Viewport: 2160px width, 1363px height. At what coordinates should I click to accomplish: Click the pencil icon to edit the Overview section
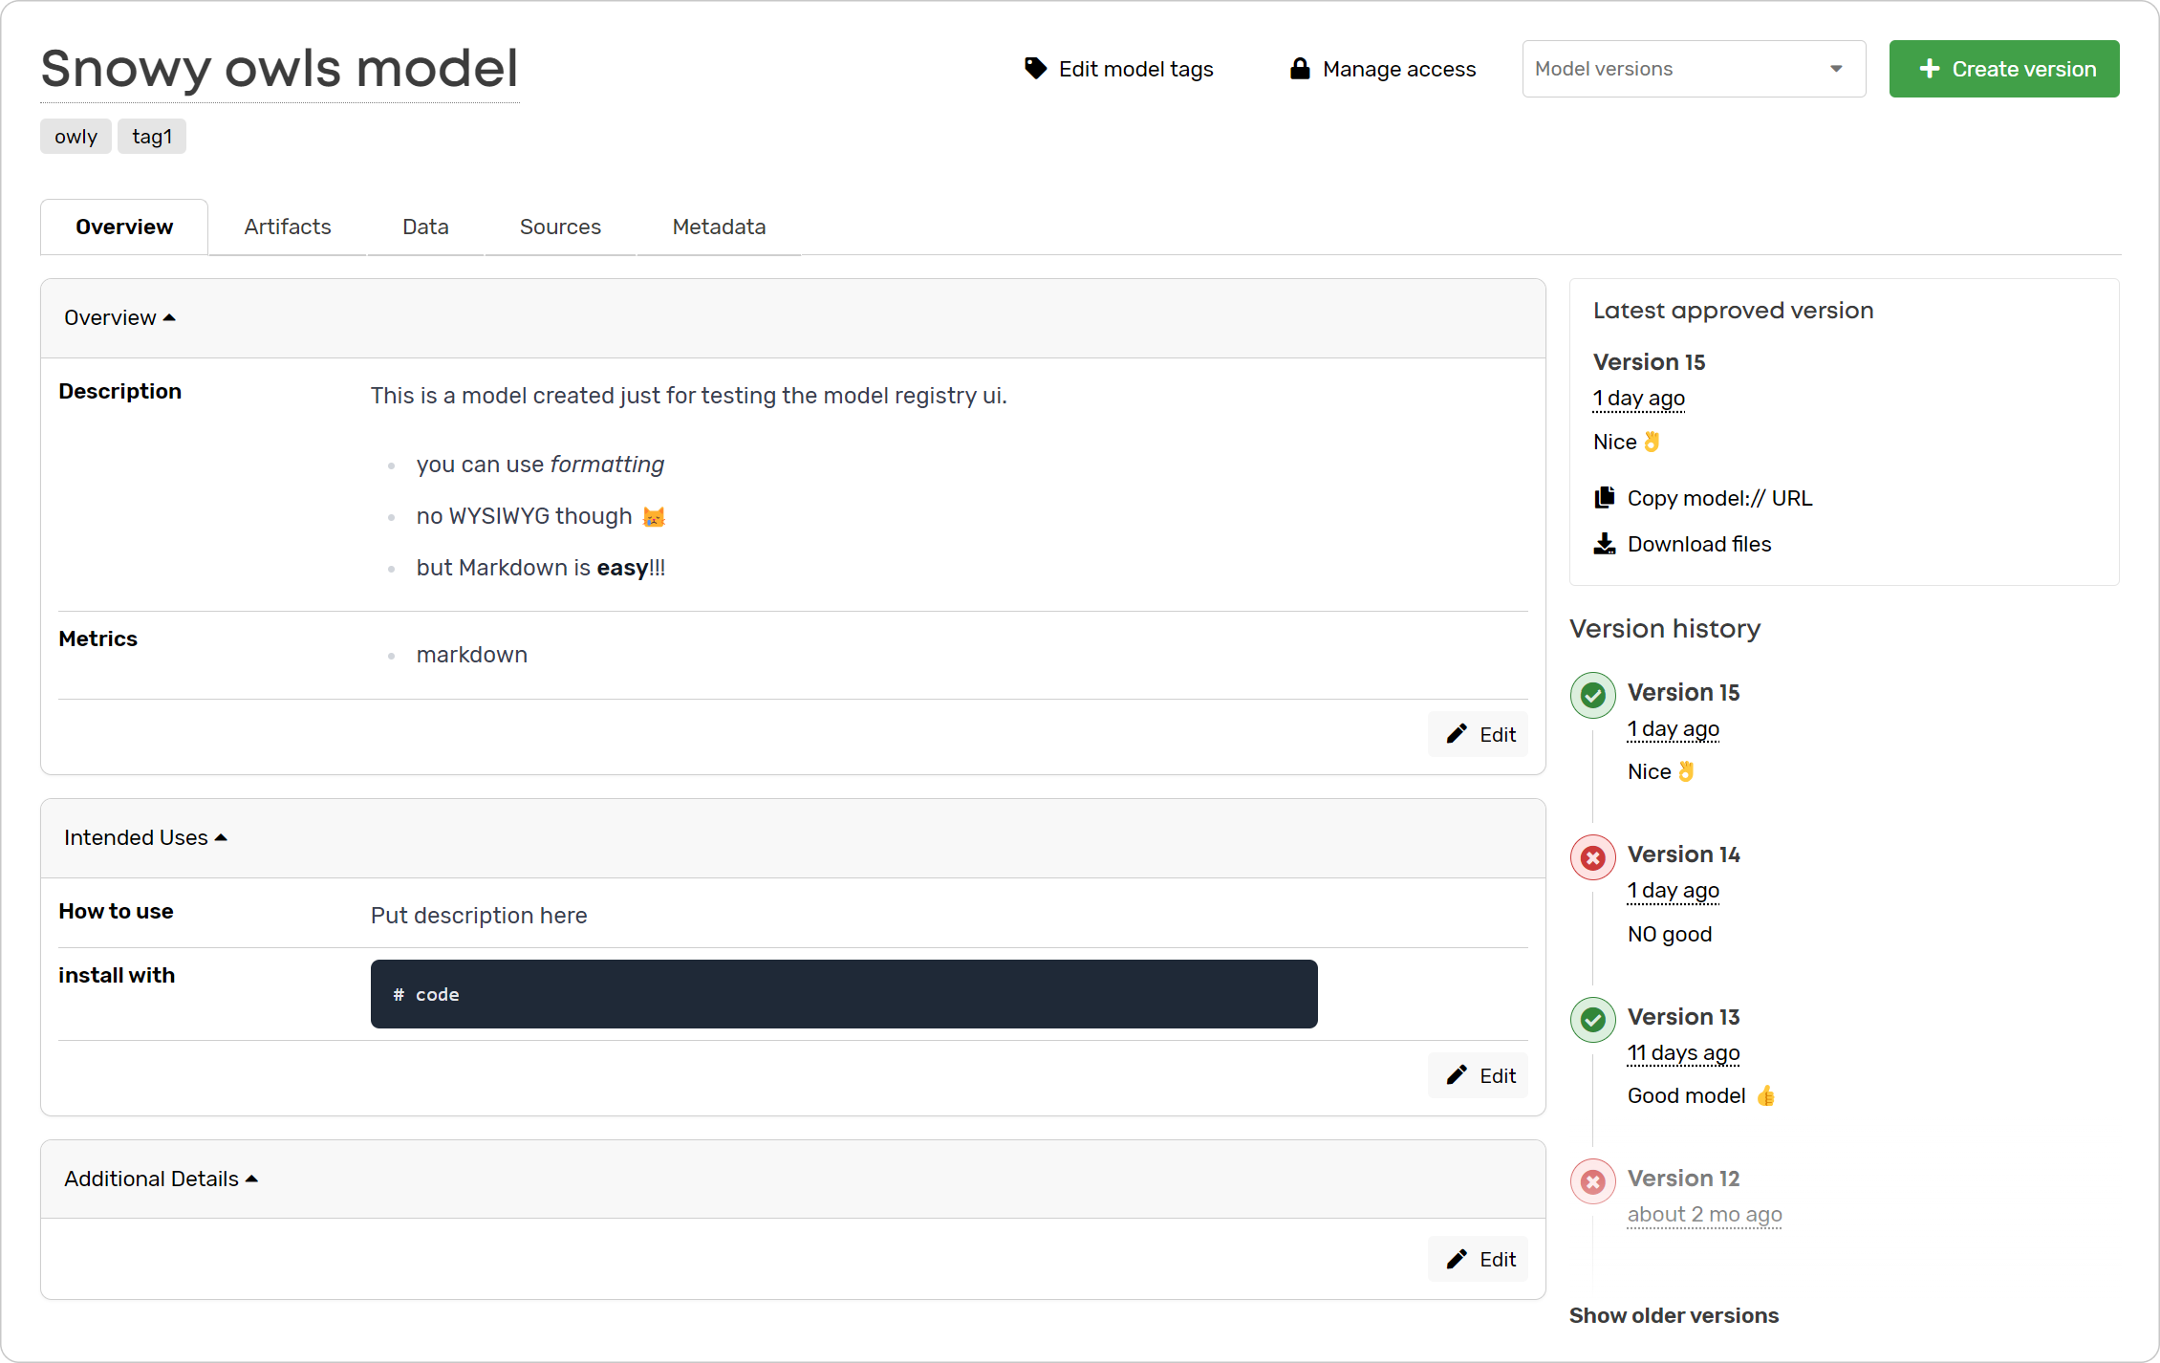point(1457,734)
